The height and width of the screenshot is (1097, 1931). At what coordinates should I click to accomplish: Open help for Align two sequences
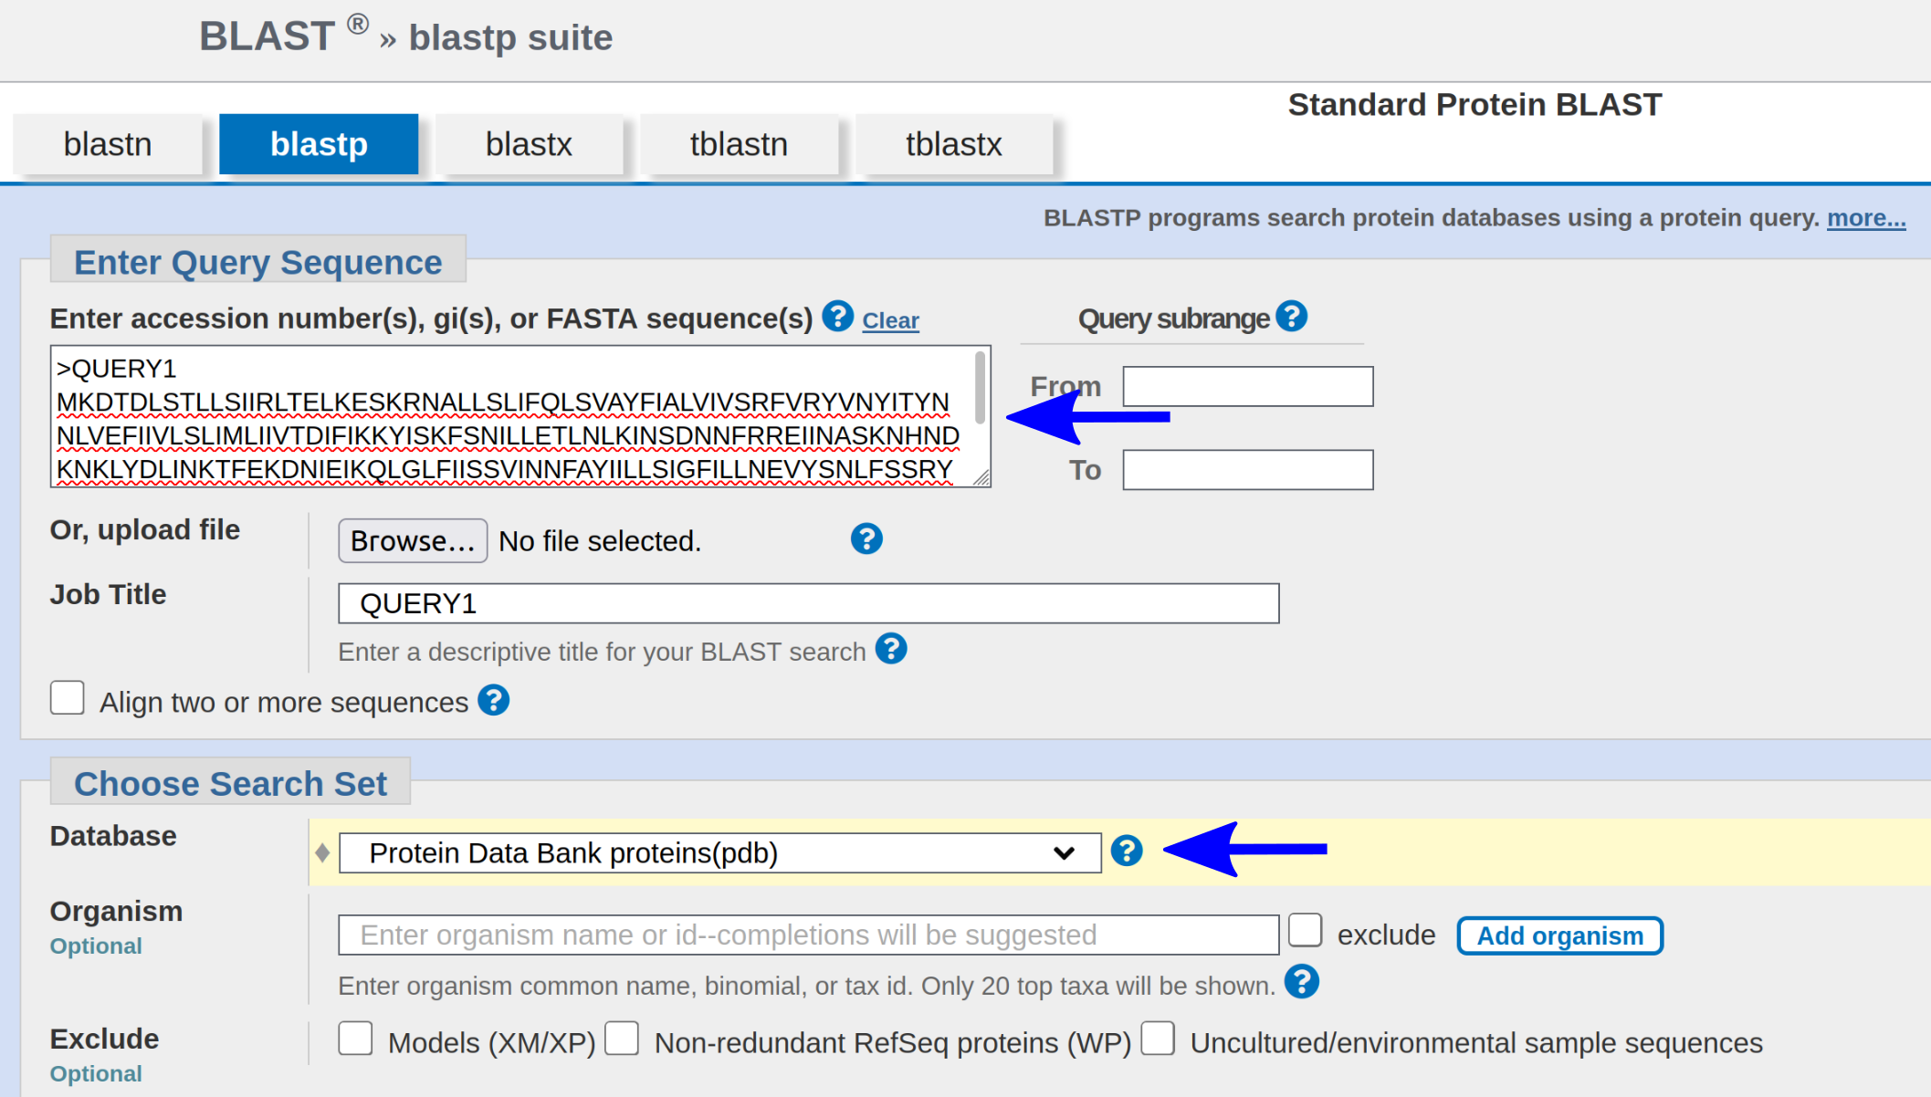(494, 701)
